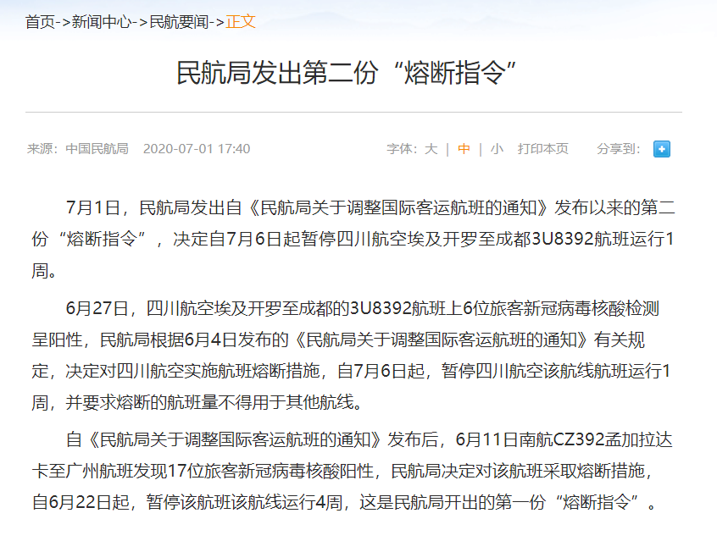Navigate to 民航要闻 breadcrumb section
This screenshot has width=717, height=541.
(x=180, y=22)
